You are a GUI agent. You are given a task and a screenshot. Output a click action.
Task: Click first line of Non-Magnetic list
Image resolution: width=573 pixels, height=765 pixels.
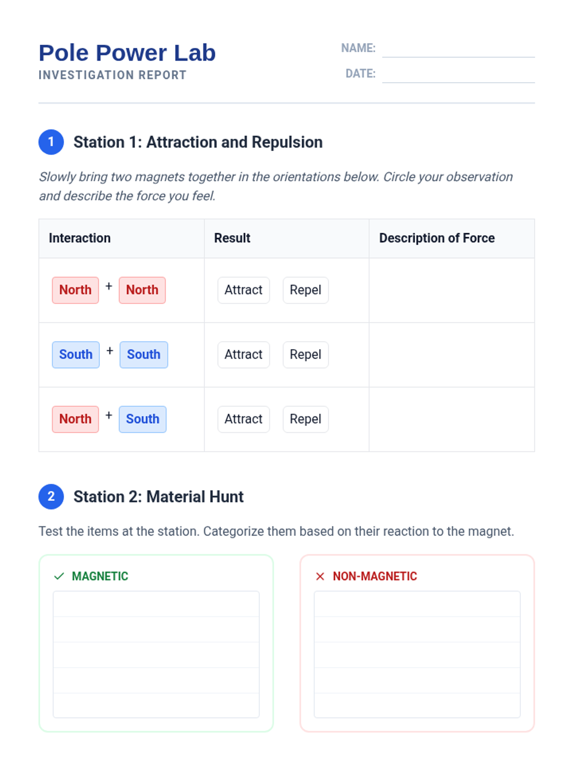click(417, 604)
